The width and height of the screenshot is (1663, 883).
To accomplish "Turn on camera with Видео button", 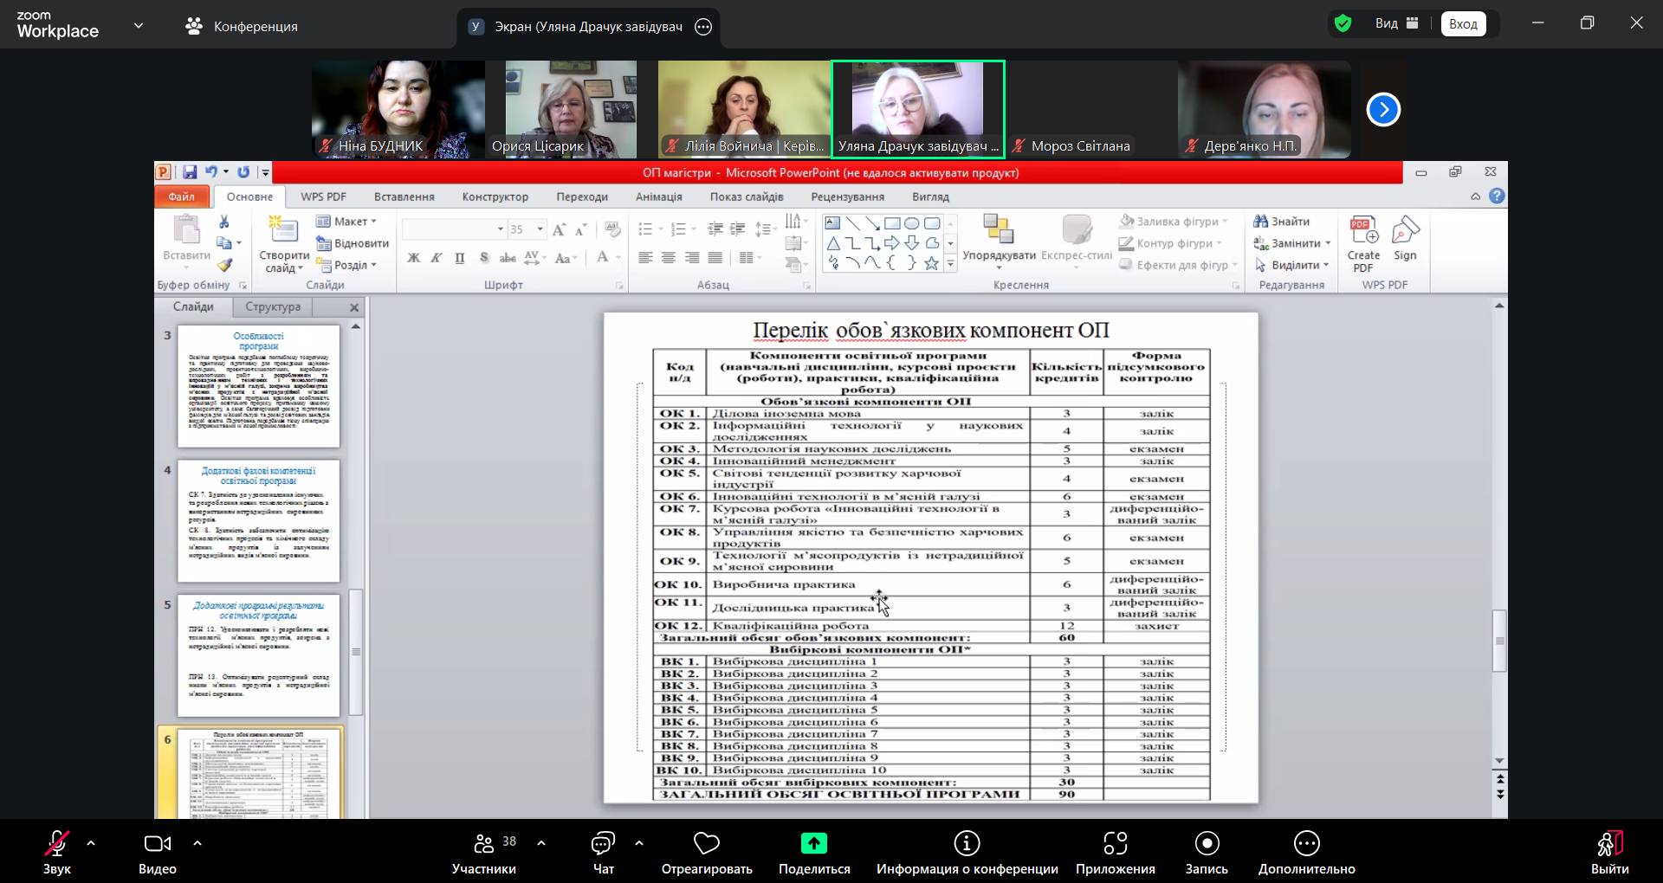I will pos(157,844).
